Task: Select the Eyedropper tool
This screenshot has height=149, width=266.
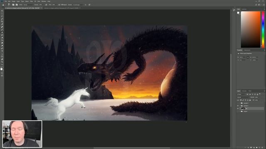Action: [2, 24]
